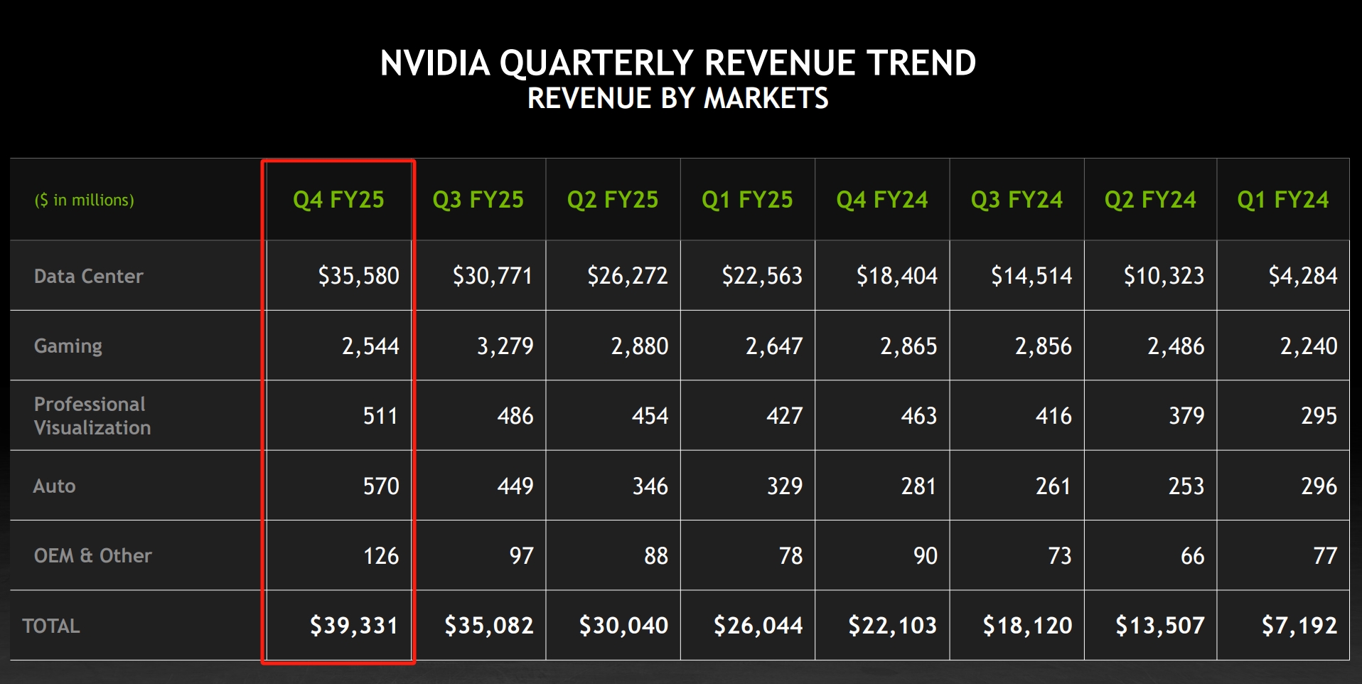
Task: Click the Q4 FY24 column header
Action: tap(881, 200)
